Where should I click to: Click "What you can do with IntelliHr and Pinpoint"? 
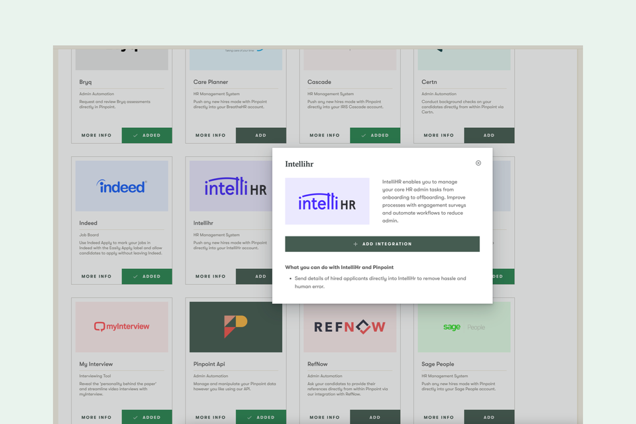pyautogui.click(x=339, y=268)
